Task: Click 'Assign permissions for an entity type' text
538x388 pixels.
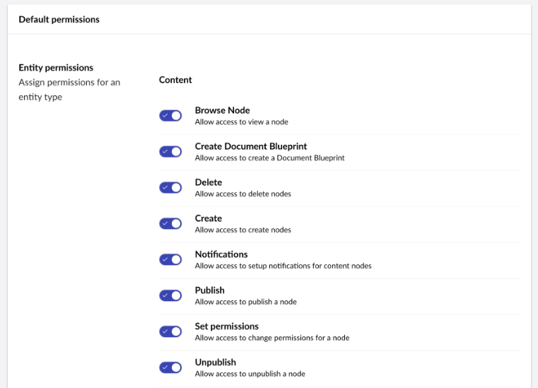Action: coord(69,90)
